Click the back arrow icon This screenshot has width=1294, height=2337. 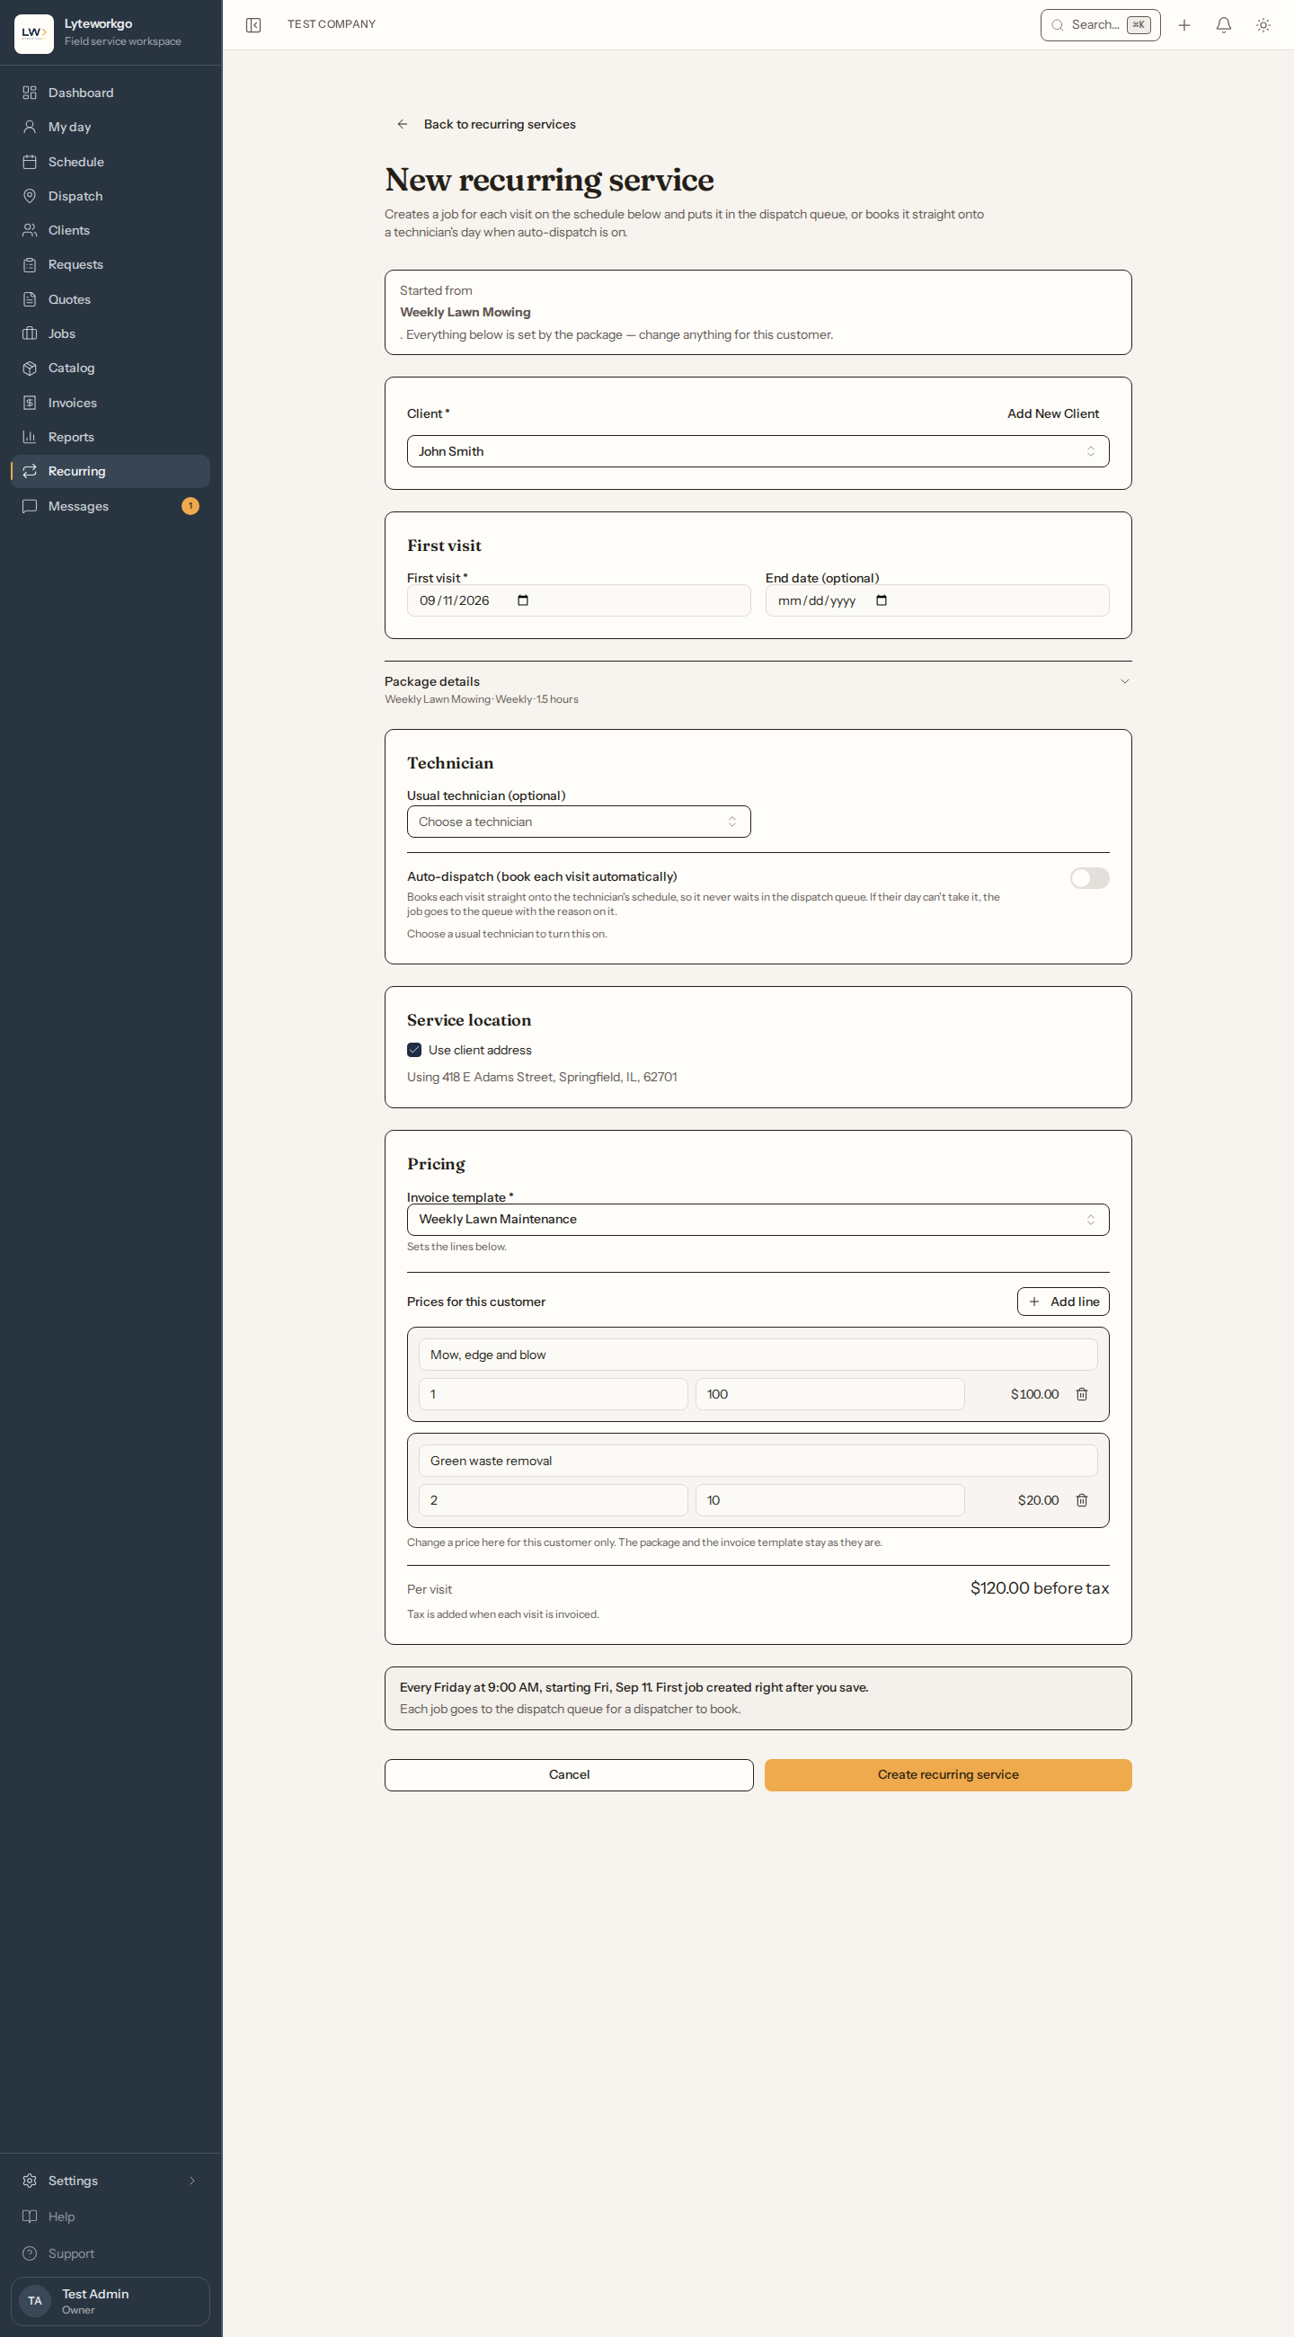tap(403, 124)
